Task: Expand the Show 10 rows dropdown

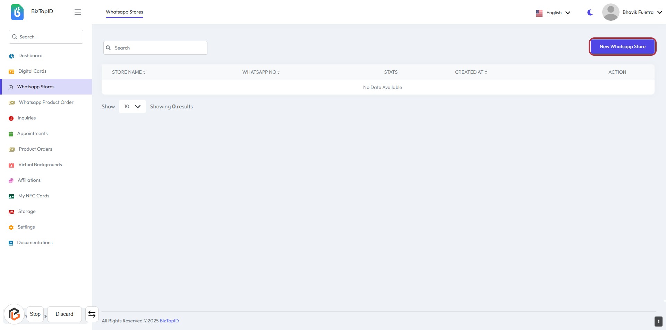Action: pos(132,107)
